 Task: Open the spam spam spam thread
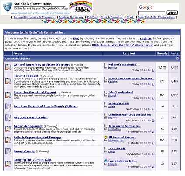(x=131, y=78)
